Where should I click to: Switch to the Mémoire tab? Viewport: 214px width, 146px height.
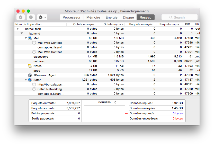point(93,17)
